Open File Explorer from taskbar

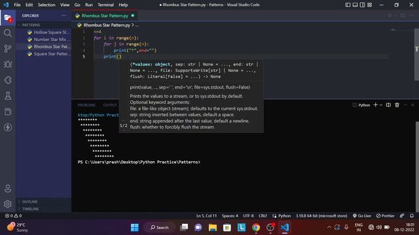click(213, 228)
